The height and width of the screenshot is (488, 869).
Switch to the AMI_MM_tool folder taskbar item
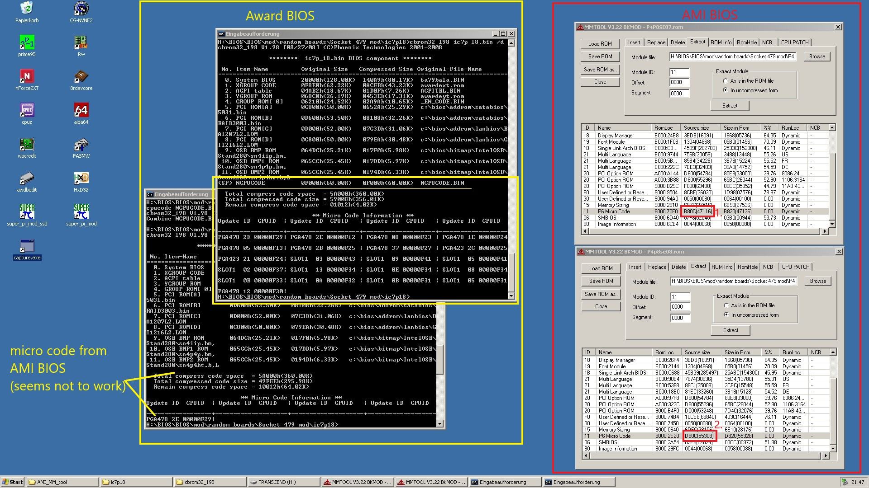click(x=62, y=482)
